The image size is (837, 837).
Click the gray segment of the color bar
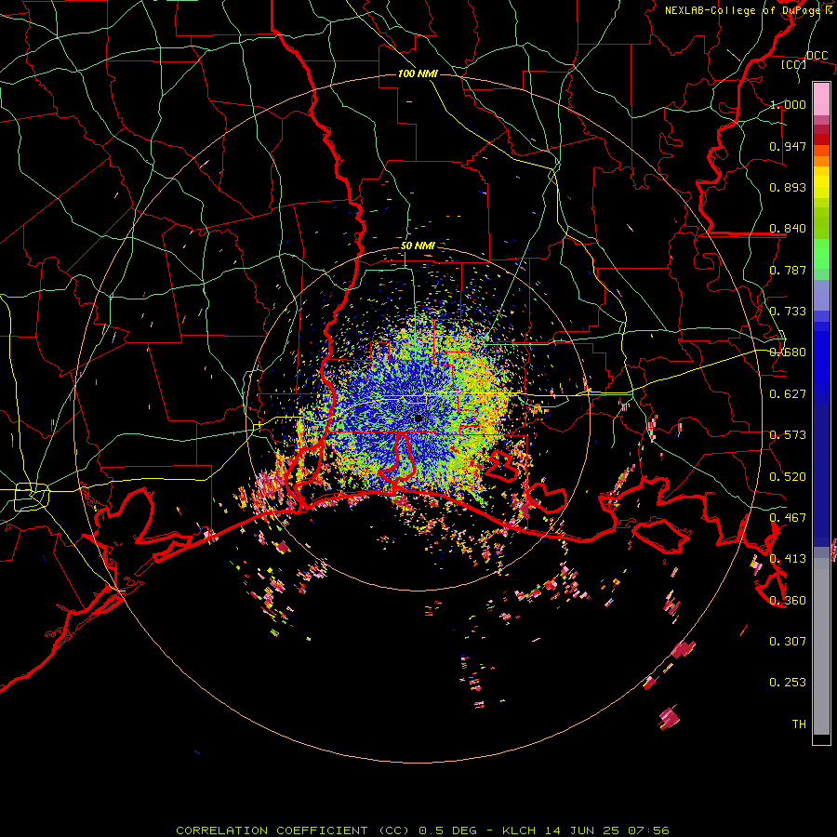pyautogui.click(x=821, y=646)
